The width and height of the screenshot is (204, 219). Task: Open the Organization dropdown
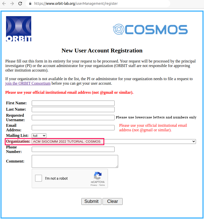(x=113, y=141)
